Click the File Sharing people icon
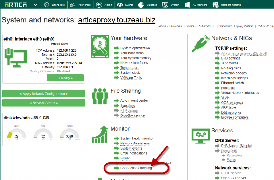 tap(100, 96)
